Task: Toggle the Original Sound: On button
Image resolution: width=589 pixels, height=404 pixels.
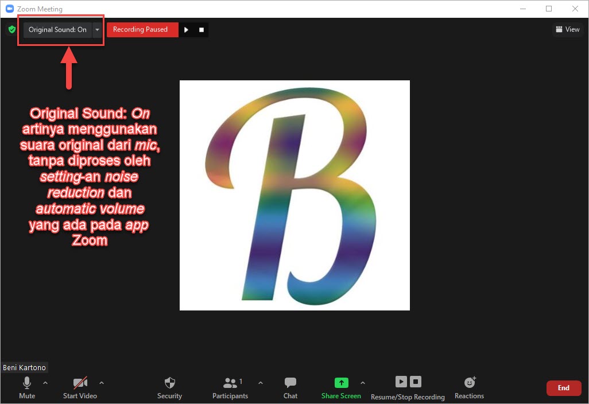Action: point(57,30)
